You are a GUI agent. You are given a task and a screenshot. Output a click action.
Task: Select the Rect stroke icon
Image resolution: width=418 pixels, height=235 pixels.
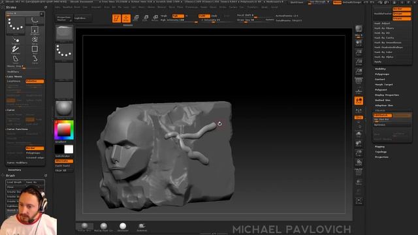(x=35, y=50)
